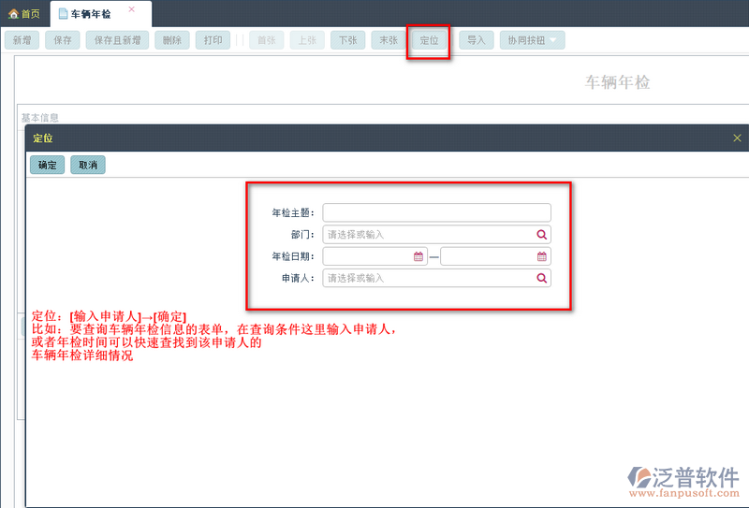Click the 定位 toolbar button
This screenshot has height=508, width=749.
(x=429, y=40)
